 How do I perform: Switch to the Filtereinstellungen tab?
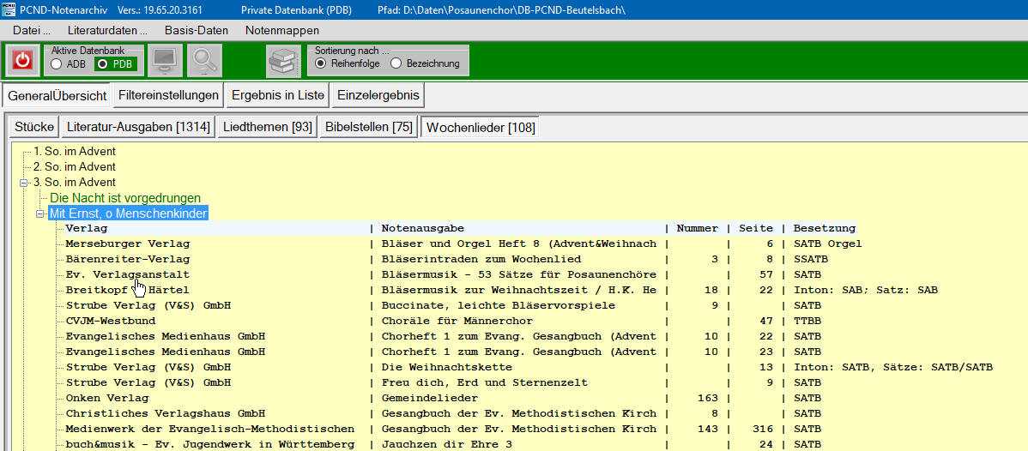tap(168, 95)
